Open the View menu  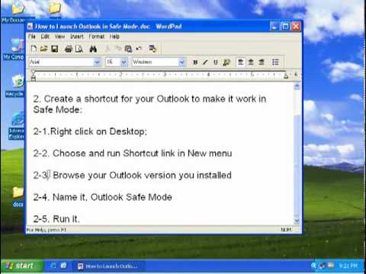(x=59, y=37)
